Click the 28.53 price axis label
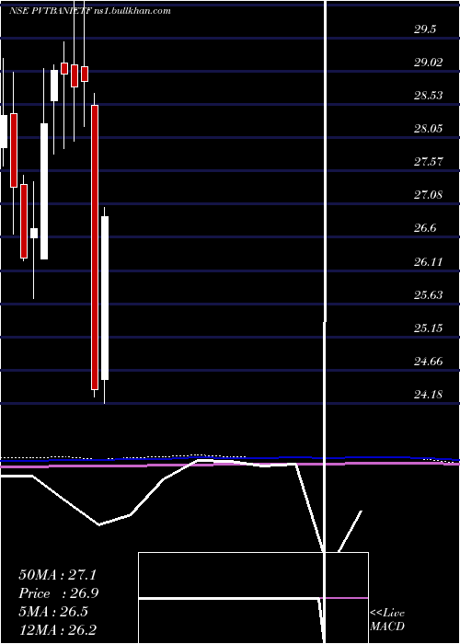The image size is (460, 644). [428, 96]
